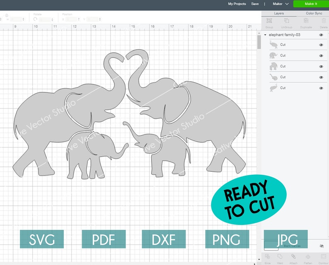Hide the second Cut layer
The width and height of the screenshot is (329, 265).
[x=321, y=56]
